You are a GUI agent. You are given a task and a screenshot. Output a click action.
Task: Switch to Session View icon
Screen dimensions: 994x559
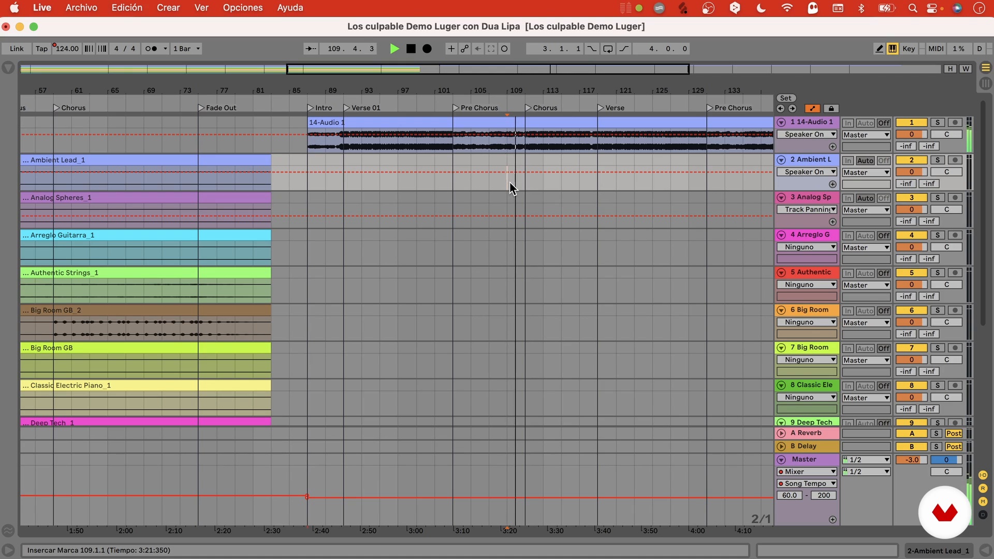[x=985, y=83]
